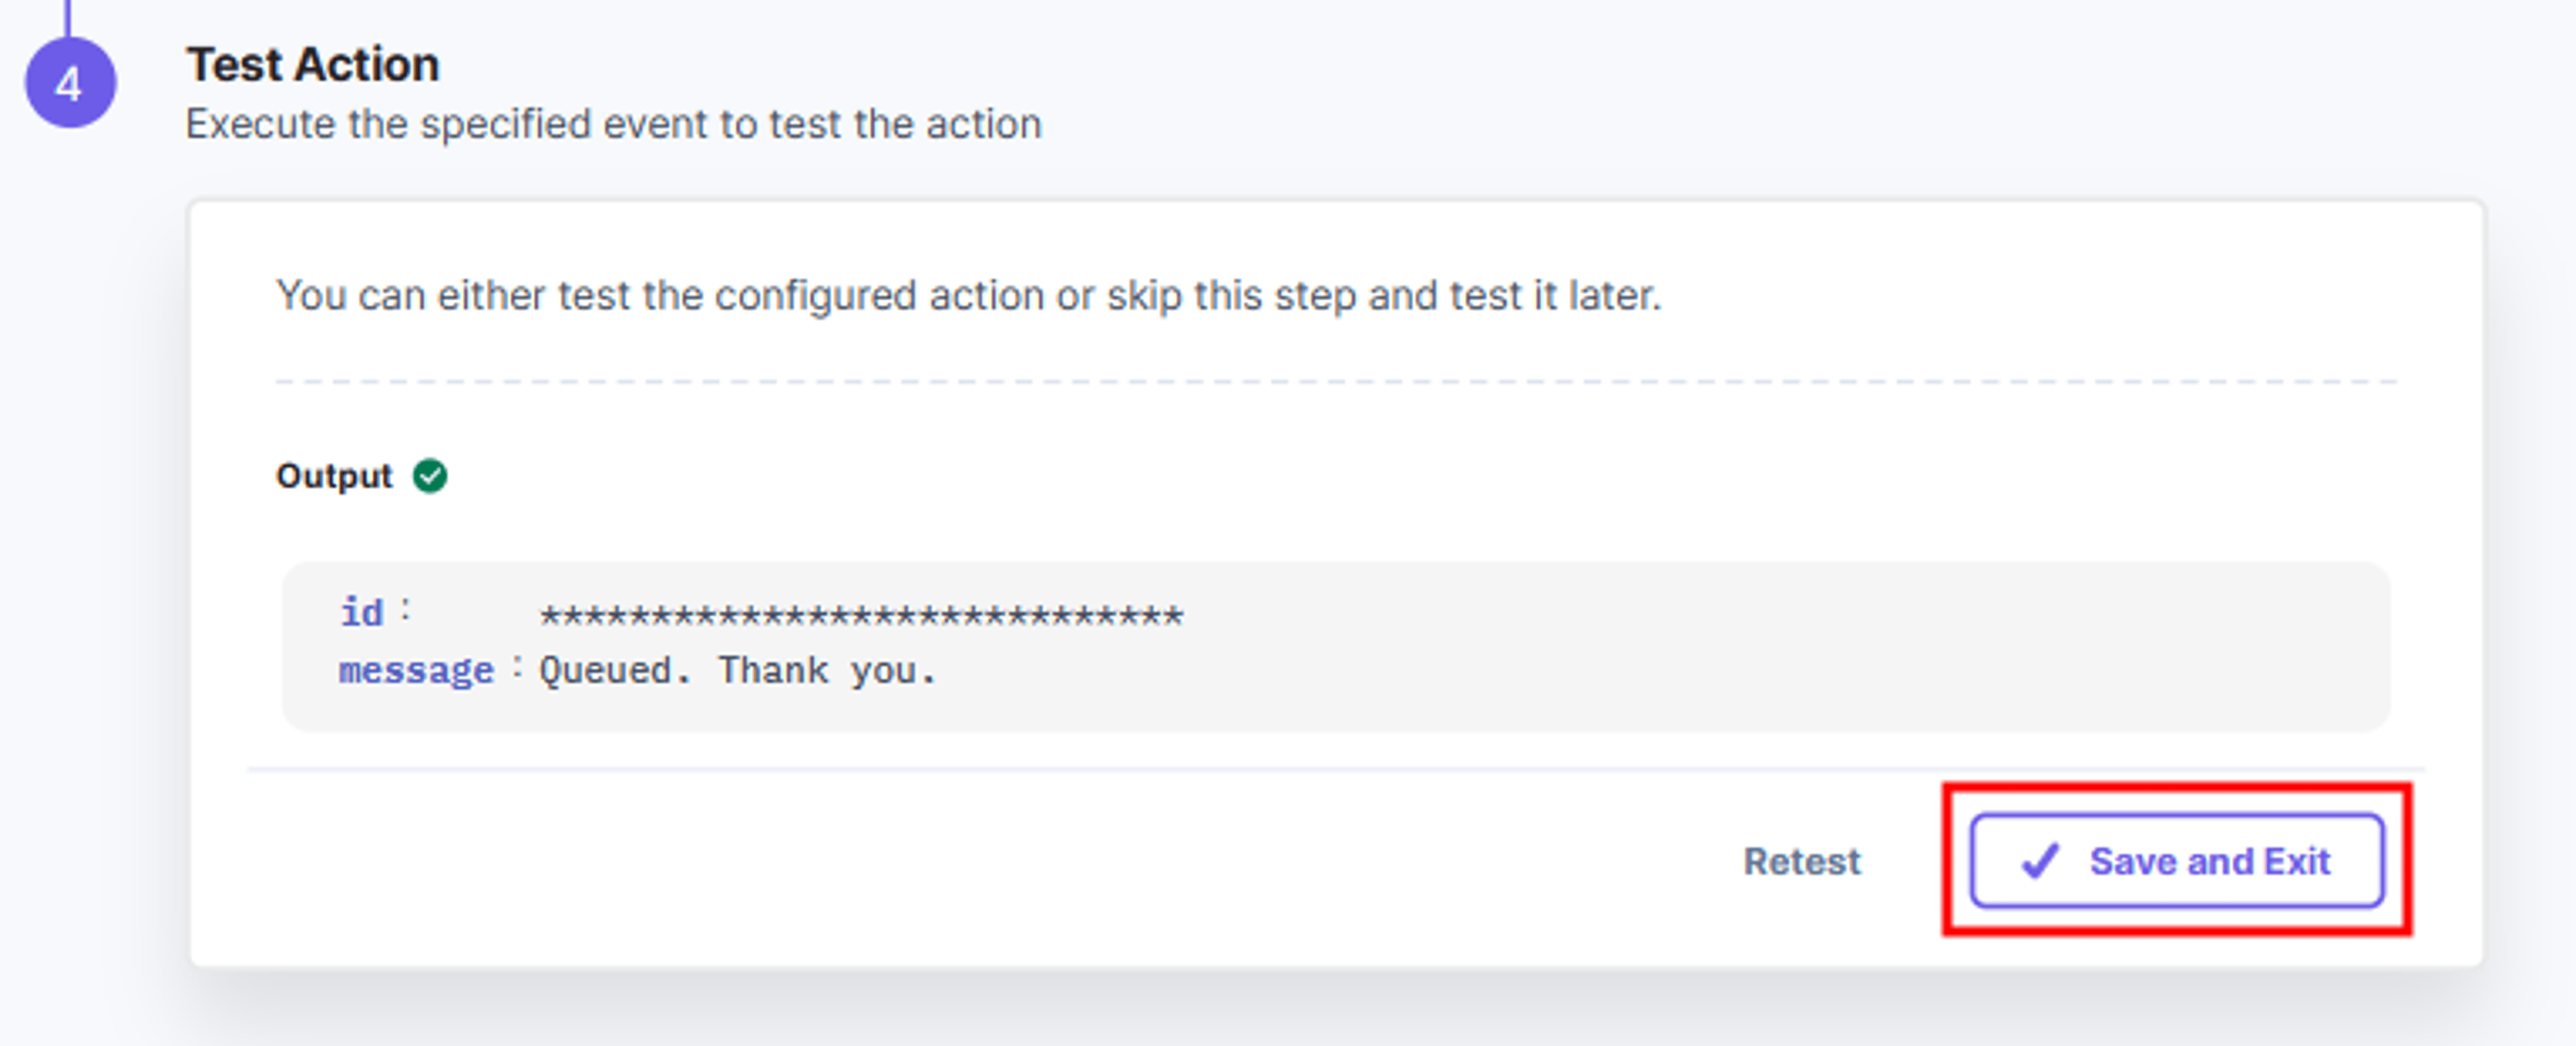The width and height of the screenshot is (2576, 1046).
Task: Select the Test Action step heading
Action: pyautogui.click(x=313, y=65)
